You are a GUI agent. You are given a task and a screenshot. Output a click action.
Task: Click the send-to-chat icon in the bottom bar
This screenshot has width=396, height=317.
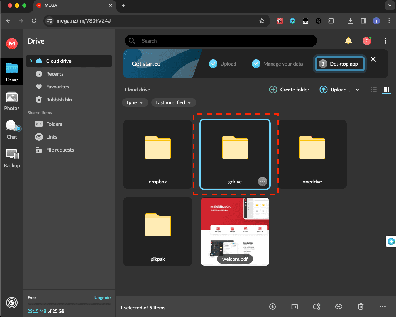pyautogui.click(x=317, y=307)
